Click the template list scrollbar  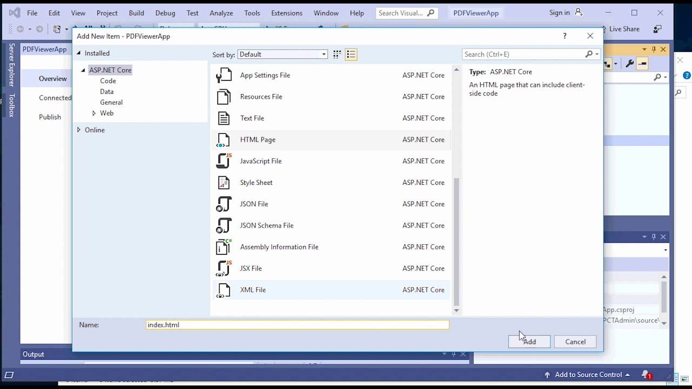point(456,242)
